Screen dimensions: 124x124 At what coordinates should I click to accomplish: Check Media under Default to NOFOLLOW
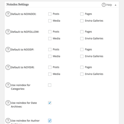click(x=50, y=39)
